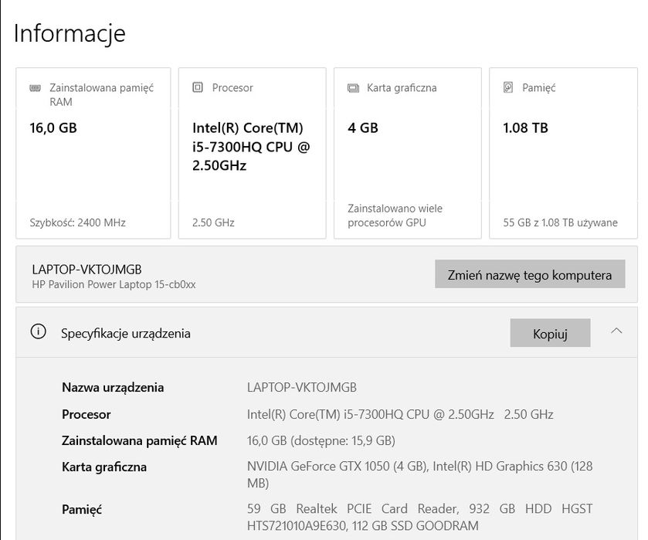This screenshot has height=540, width=648.
Task: Select Szybkość: 2400 MHz text
Action: (78, 222)
